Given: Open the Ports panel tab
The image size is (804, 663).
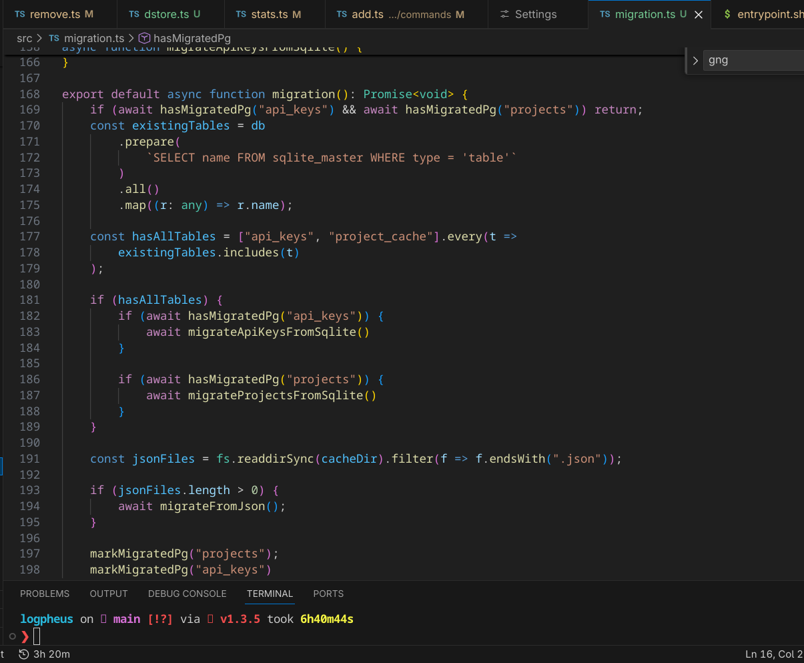Looking at the screenshot, I should point(328,594).
